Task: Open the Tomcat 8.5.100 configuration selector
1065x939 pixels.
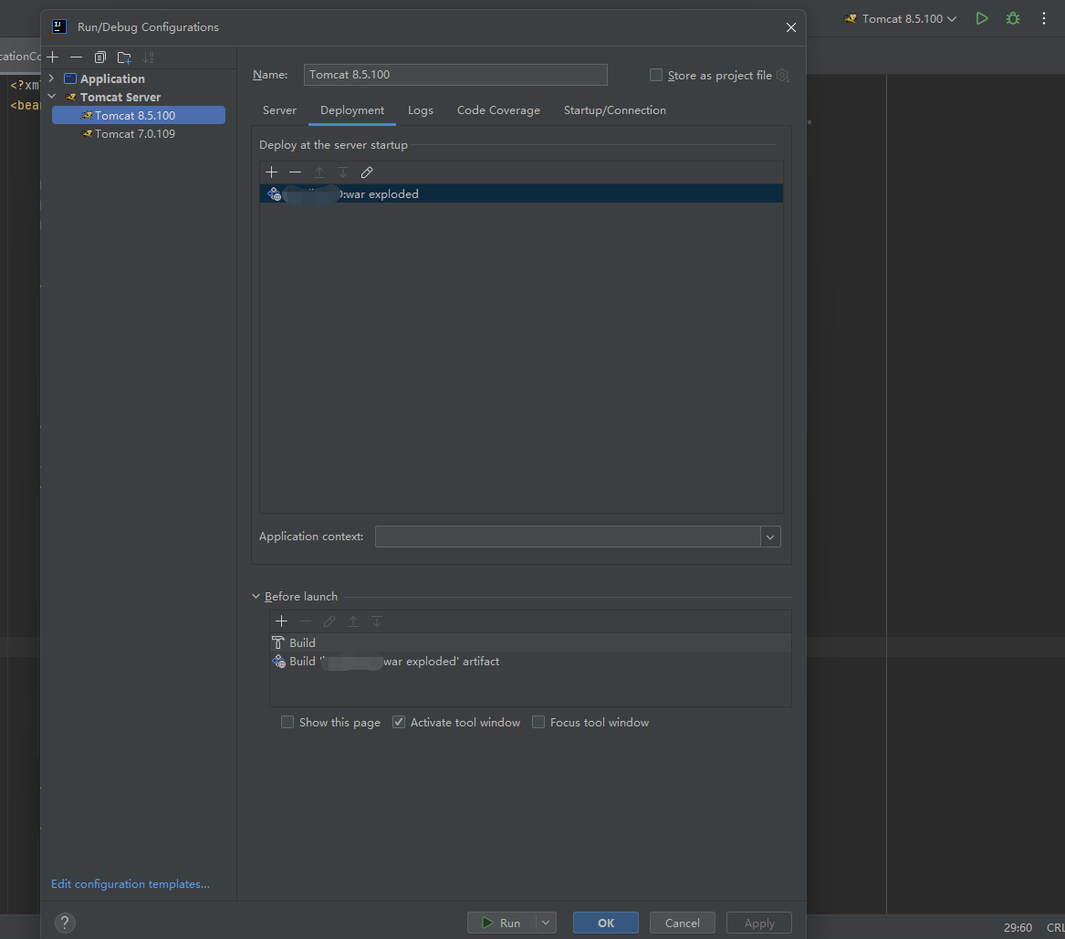Action: (x=900, y=19)
